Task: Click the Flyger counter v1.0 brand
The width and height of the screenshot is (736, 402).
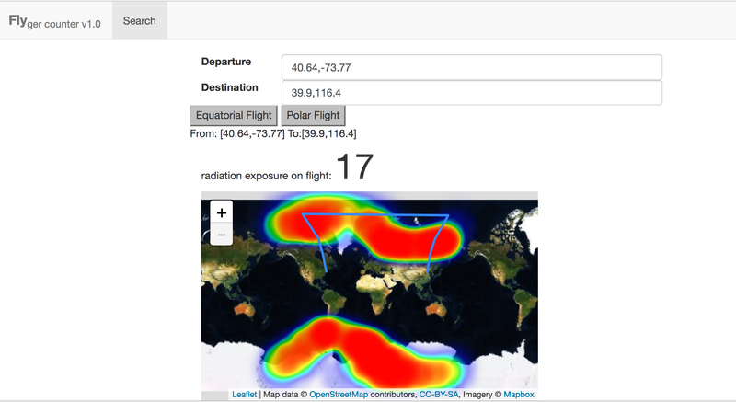Action: point(54,21)
